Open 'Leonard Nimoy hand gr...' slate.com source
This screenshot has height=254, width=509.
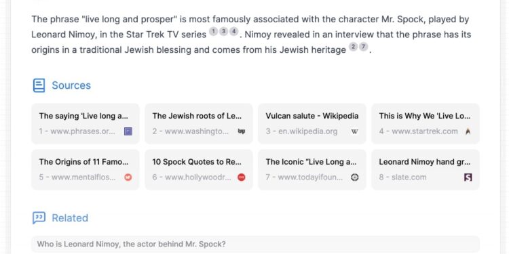click(x=426, y=169)
